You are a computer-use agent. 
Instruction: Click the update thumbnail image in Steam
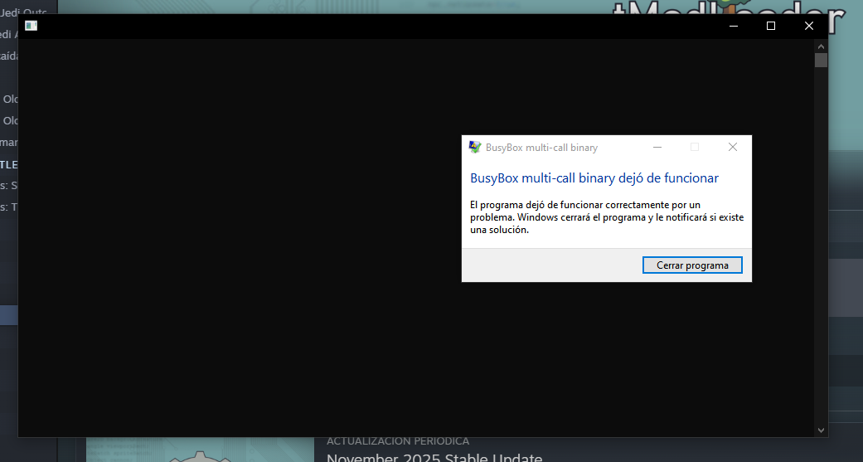coord(200,450)
